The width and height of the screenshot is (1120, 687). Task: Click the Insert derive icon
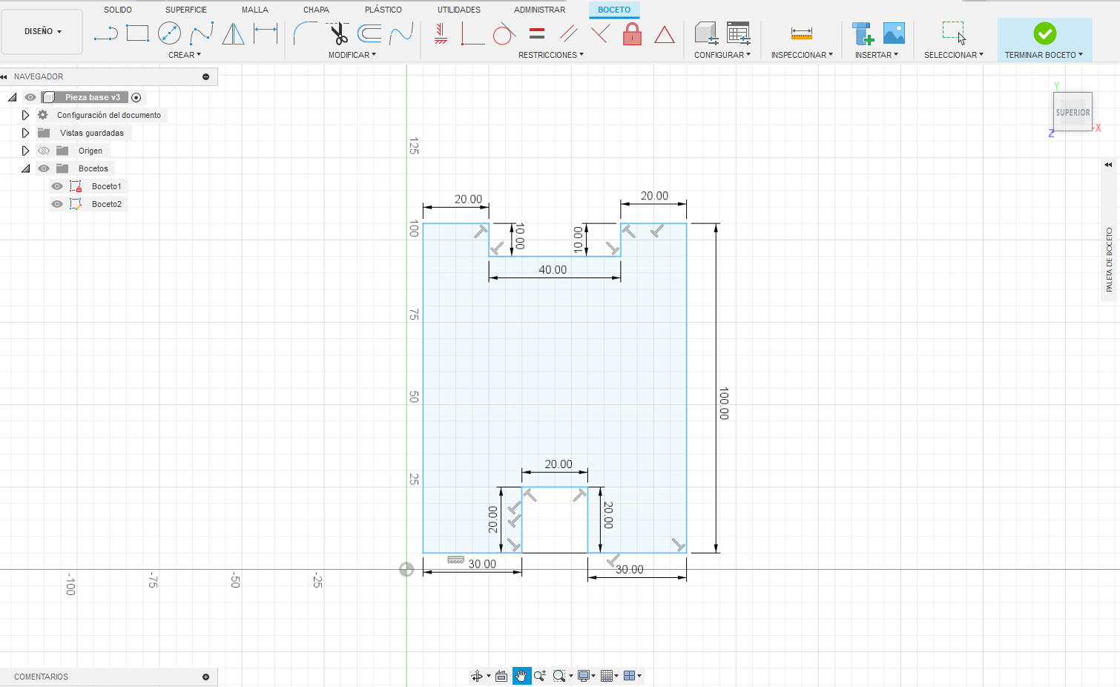pos(863,33)
